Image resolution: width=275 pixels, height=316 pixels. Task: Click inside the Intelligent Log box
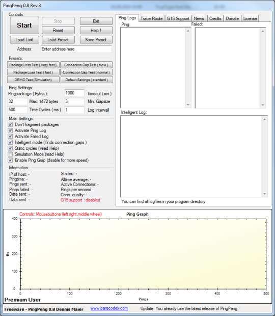tap(191, 156)
